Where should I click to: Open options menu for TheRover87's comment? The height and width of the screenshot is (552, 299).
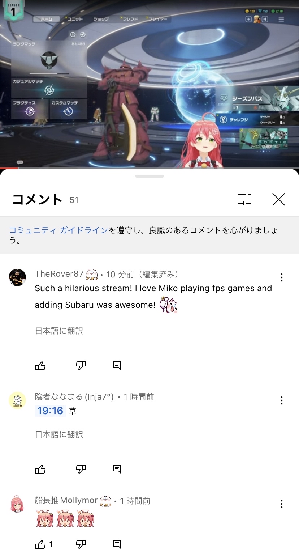(x=281, y=277)
